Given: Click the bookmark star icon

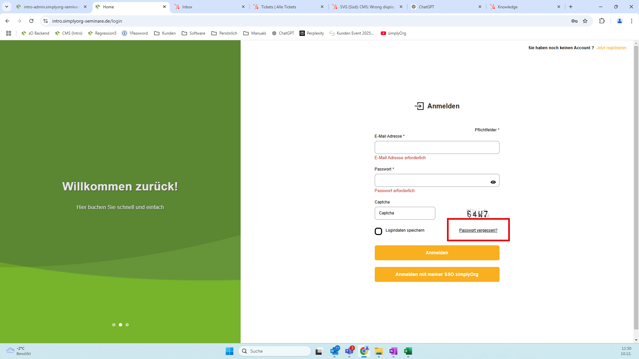Looking at the screenshot, I should click(585, 21).
